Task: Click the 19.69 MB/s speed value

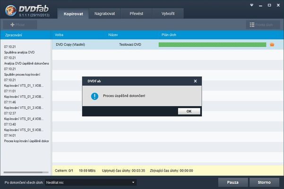Action: pyautogui.click(x=87, y=171)
